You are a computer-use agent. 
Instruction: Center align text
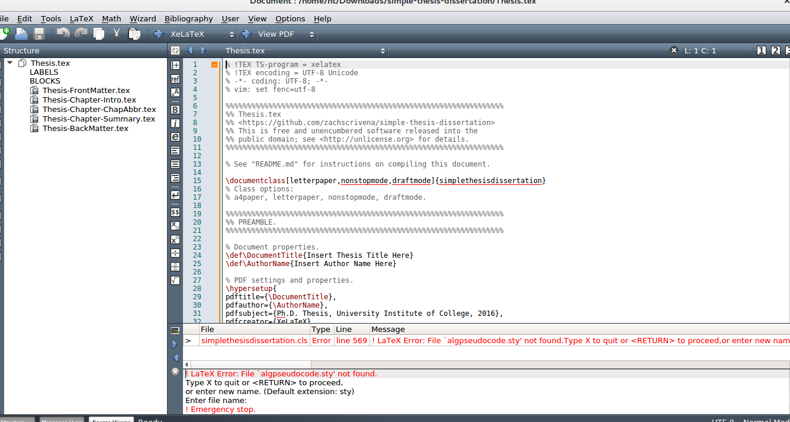tap(175, 164)
